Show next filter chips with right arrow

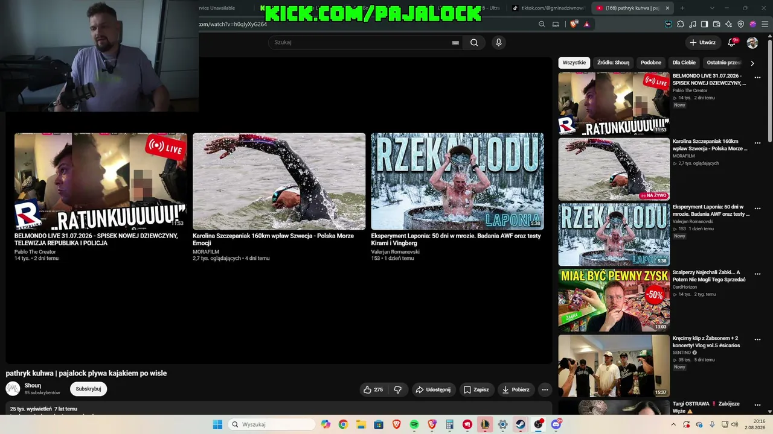pos(752,63)
